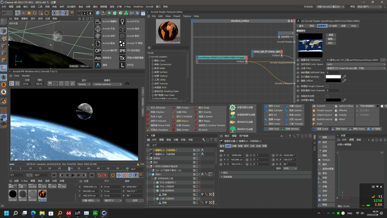Open the render settings clapperboard gear icon
The image size is (387, 218).
(90, 13)
